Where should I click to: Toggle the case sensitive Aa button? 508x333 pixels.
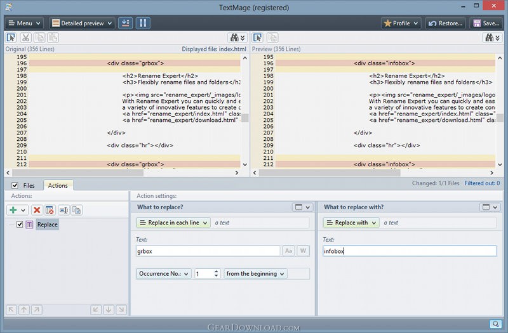click(288, 251)
